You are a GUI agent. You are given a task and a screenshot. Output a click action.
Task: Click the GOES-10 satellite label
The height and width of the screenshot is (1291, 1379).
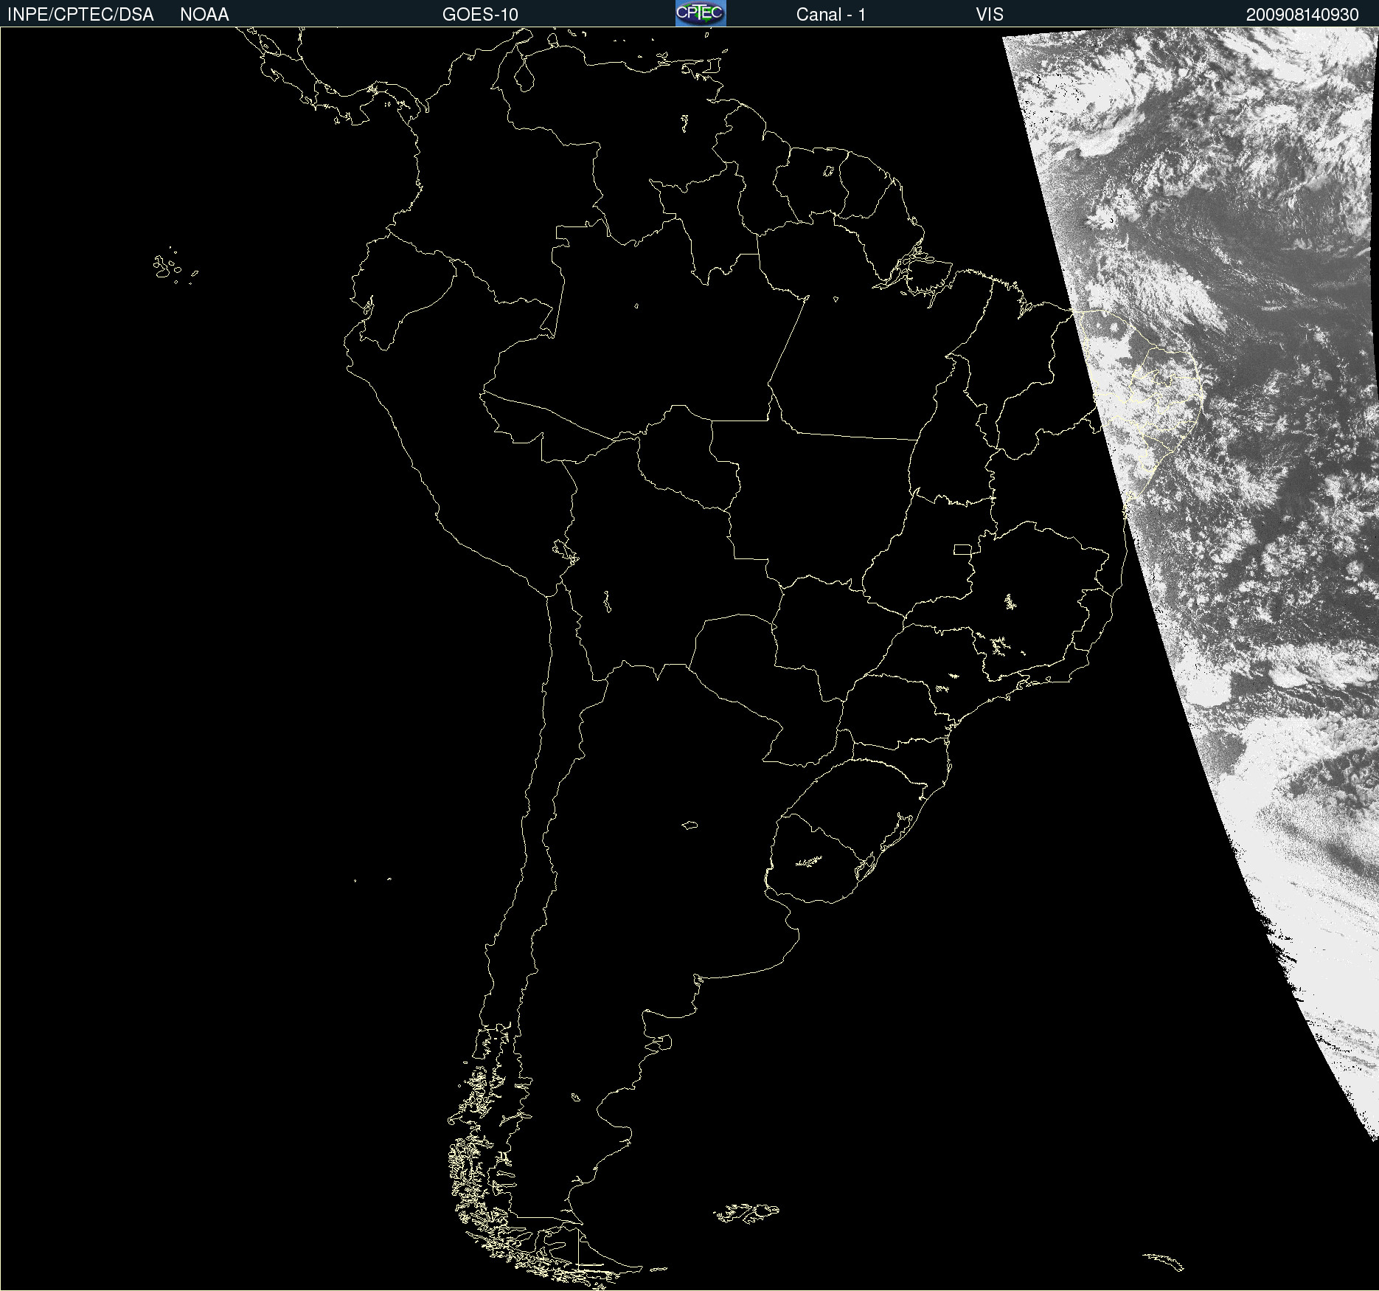tap(480, 15)
